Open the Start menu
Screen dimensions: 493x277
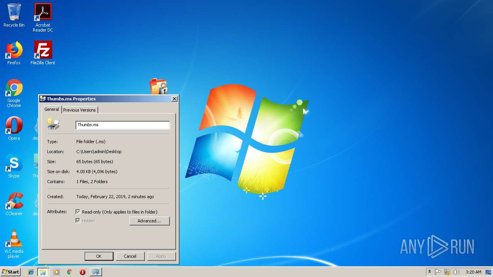click(10, 272)
